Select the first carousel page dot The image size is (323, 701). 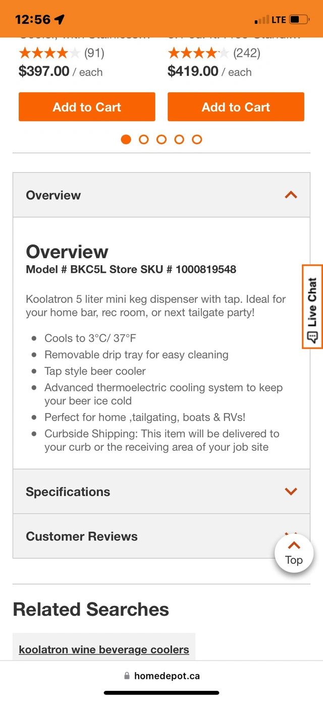pos(126,139)
